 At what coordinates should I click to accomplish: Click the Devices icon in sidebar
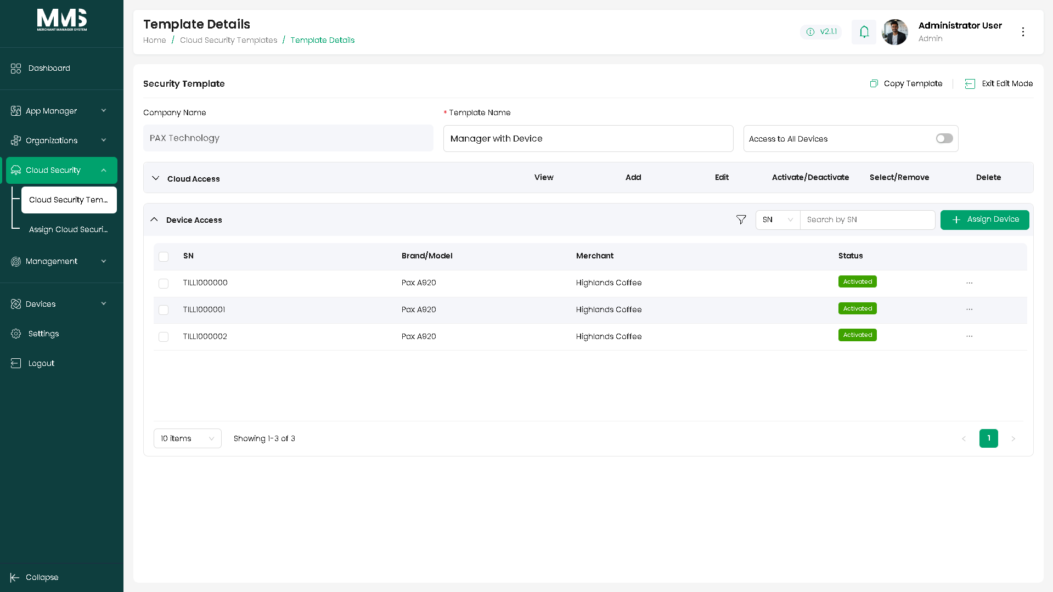coord(16,304)
